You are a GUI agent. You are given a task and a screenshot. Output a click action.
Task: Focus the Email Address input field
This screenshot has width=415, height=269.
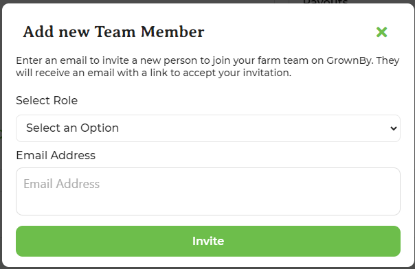point(208,191)
